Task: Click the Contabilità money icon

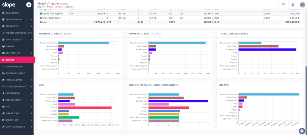Action: pos(3,53)
